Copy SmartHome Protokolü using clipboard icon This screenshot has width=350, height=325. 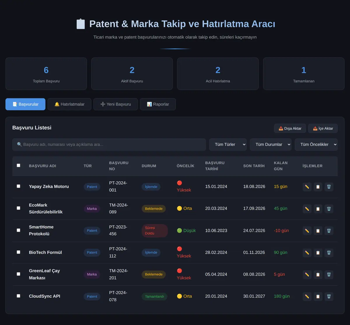(318, 230)
